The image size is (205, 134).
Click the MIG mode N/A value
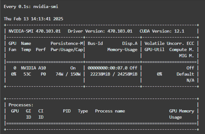190,80
